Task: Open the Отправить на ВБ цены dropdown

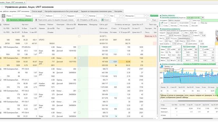Action: (88, 20)
